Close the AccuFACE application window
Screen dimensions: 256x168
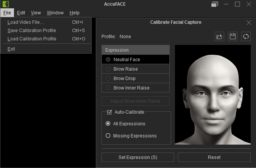click(x=249, y=4)
